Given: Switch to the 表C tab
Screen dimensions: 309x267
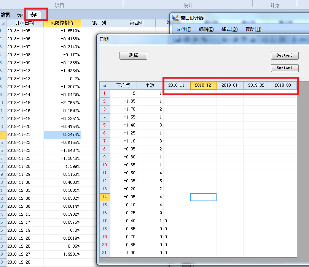Looking at the screenshot, I should 34,14.
